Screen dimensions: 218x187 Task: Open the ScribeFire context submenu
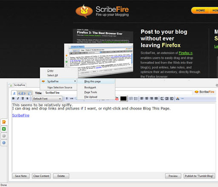click(59, 81)
